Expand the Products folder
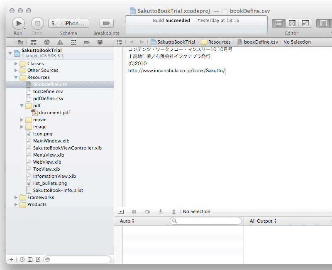 point(16,204)
